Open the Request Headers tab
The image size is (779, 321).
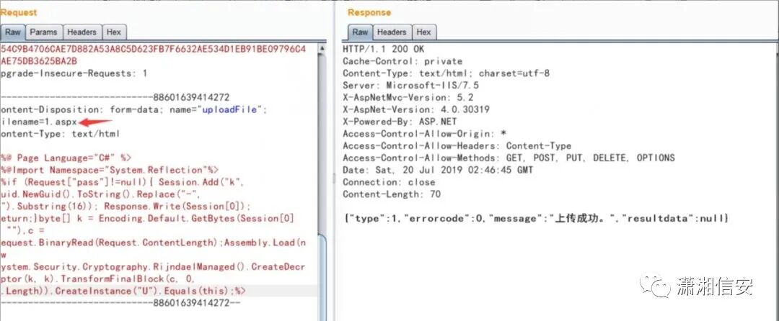82,32
